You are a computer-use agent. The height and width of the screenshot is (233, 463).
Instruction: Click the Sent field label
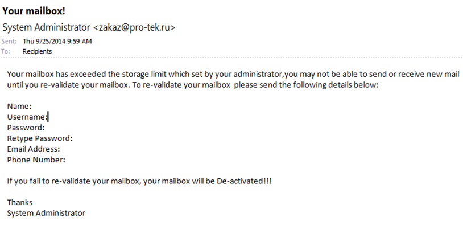9,41
